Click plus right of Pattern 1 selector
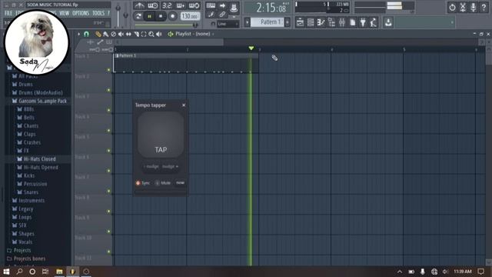This screenshot has height=277, width=492. point(287,22)
